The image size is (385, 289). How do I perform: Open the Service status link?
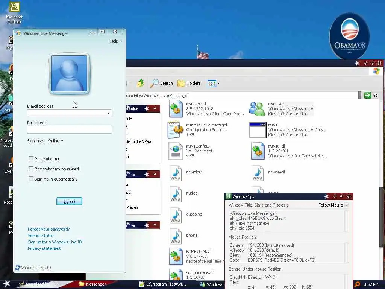tap(41, 236)
